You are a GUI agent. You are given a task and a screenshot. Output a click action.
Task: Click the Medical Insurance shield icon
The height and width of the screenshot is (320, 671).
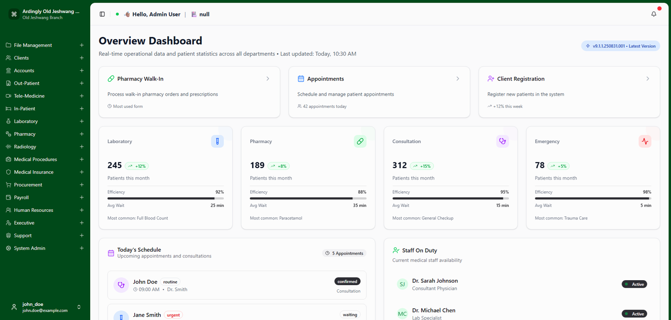tap(8, 172)
